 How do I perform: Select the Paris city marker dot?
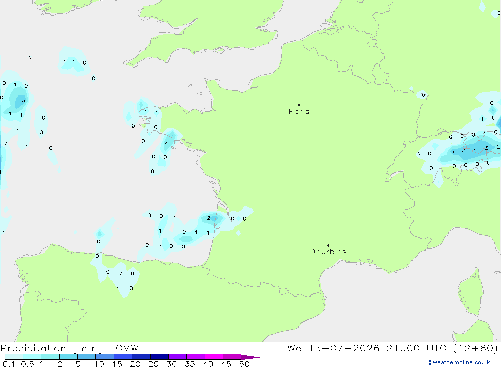299,105
